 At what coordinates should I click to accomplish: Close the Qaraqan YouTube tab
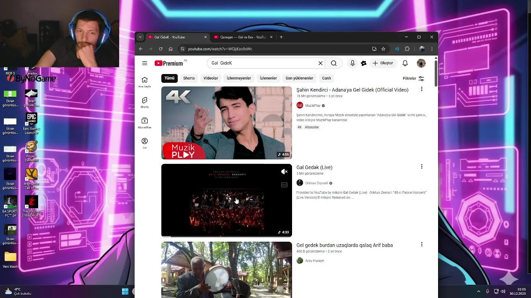pyautogui.click(x=271, y=37)
